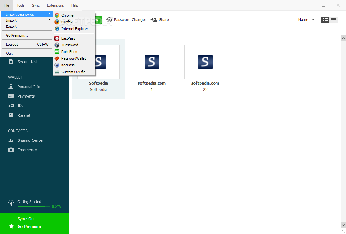Open Password Changer icon in toolbar
346x234 pixels.
(109, 20)
